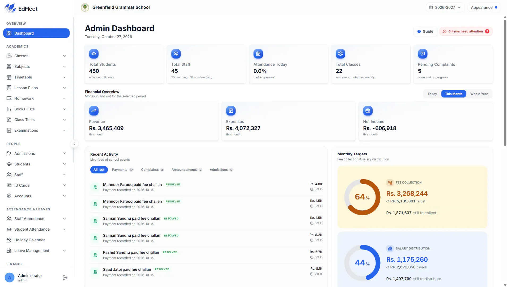Expand the Leave Management section
Screen dimensions: 507x287
tap(36, 251)
